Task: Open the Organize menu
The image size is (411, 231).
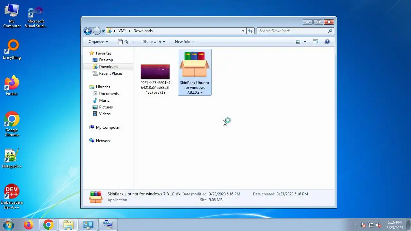Action: (98, 42)
